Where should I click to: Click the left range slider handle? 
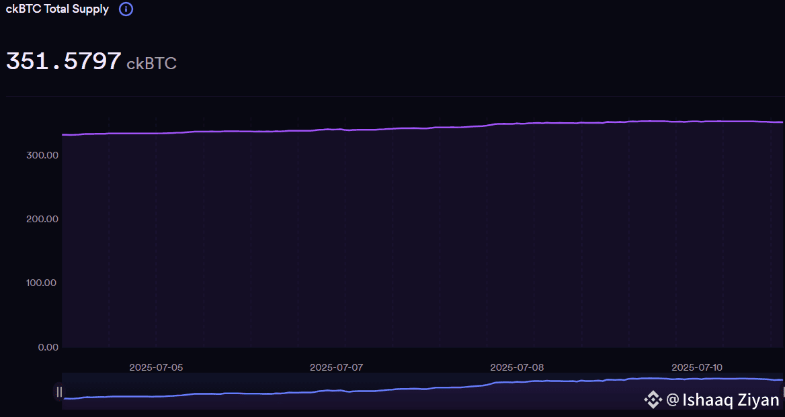click(x=59, y=392)
